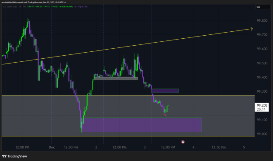The width and height of the screenshot is (273, 161).
Task: Click the 99.100 price axis label
Action: pyautogui.click(x=262, y=120)
